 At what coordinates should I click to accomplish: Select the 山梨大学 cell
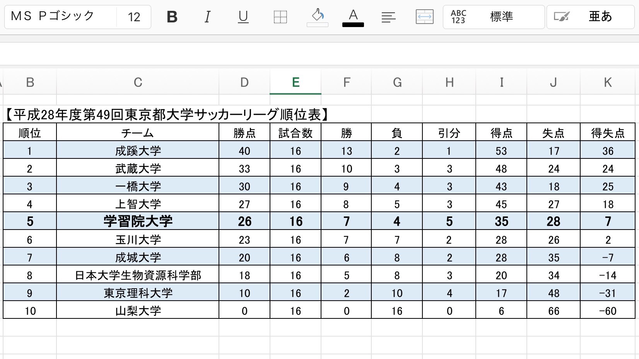point(138,310)
